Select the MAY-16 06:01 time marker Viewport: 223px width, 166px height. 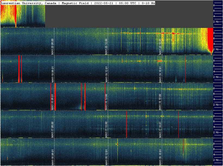click(52, 157)
